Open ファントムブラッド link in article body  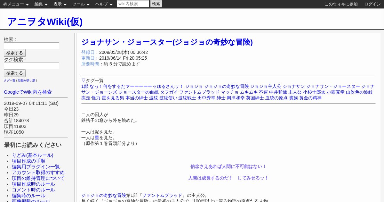coord(162,195)
